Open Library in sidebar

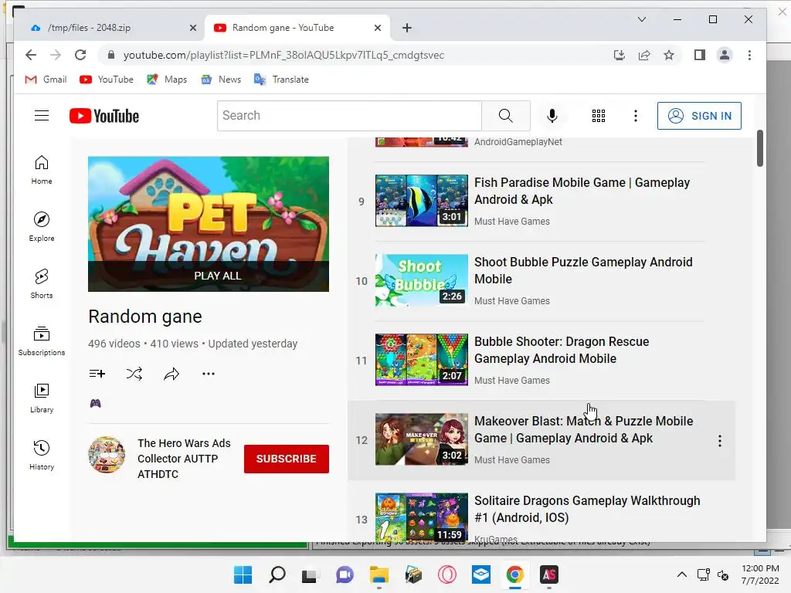(x=42, y=398)
